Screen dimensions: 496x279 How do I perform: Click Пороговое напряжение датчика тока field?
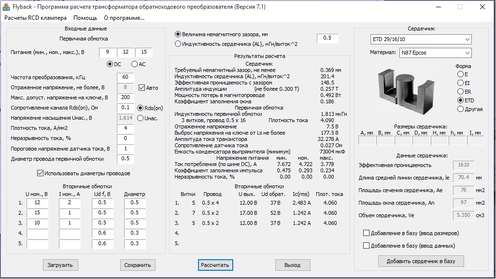(x=125, y=149)
